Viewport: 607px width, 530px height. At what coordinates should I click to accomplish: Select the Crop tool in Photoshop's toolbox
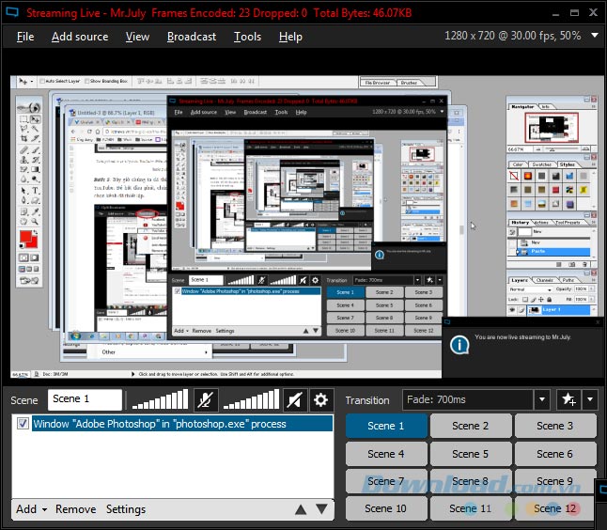click(23, 138)
